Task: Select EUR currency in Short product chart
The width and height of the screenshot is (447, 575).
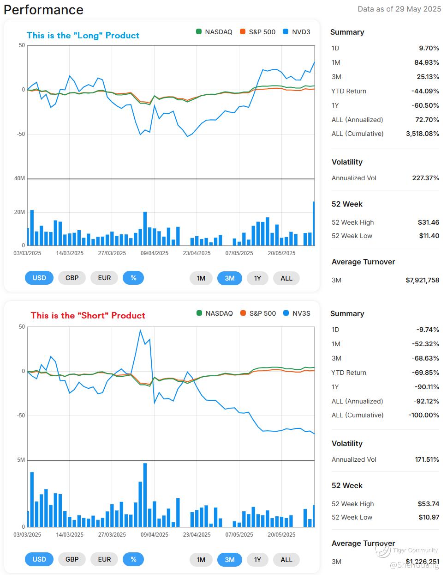Action: [104, 559]
